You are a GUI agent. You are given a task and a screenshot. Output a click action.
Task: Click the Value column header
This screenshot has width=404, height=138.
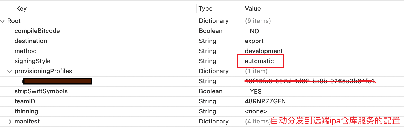coord(253,9)
